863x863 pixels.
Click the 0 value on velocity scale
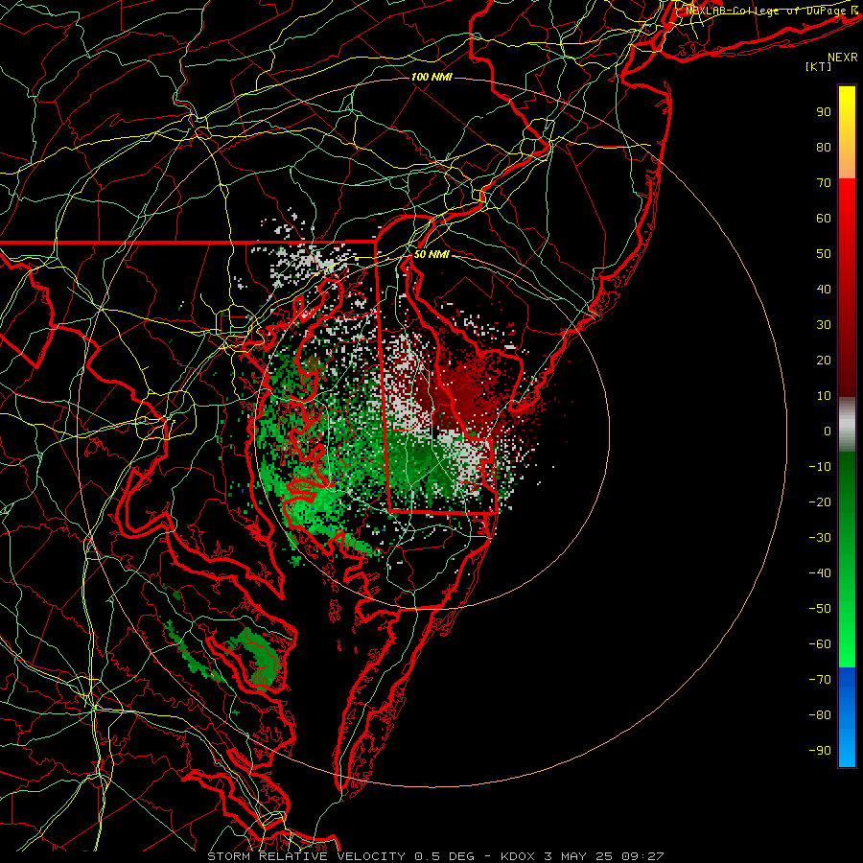pyautogui.click(x=828, y=431)
